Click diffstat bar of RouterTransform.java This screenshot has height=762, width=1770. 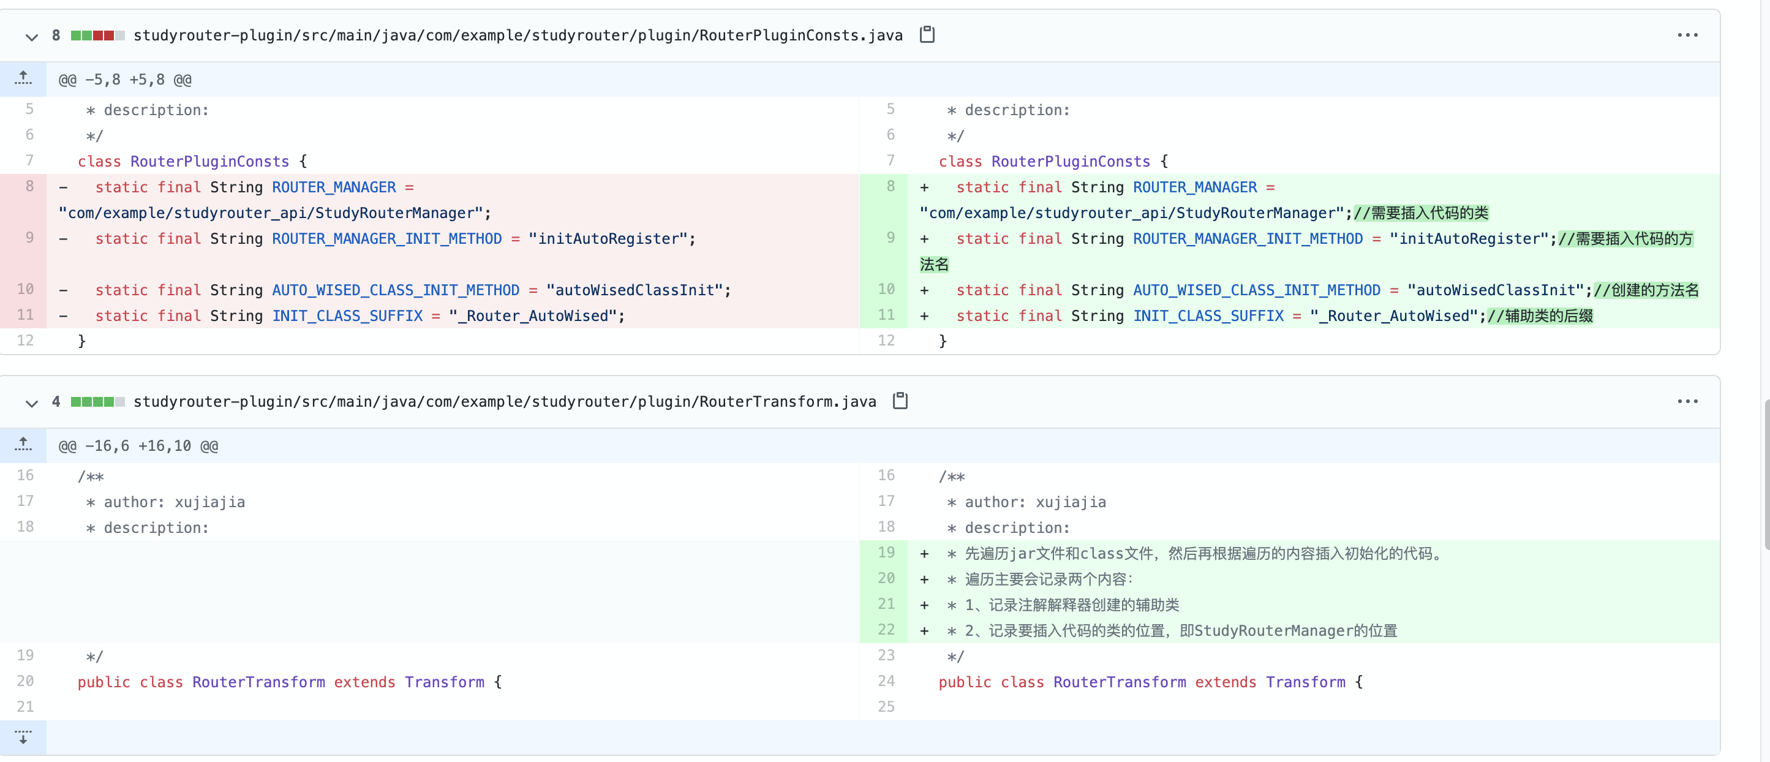click(x=97, y=401)
